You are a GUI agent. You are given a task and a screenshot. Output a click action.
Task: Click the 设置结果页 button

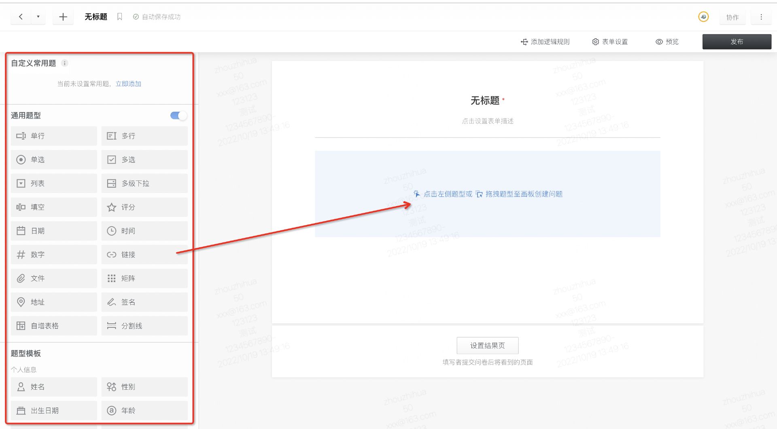coord(488,346)
